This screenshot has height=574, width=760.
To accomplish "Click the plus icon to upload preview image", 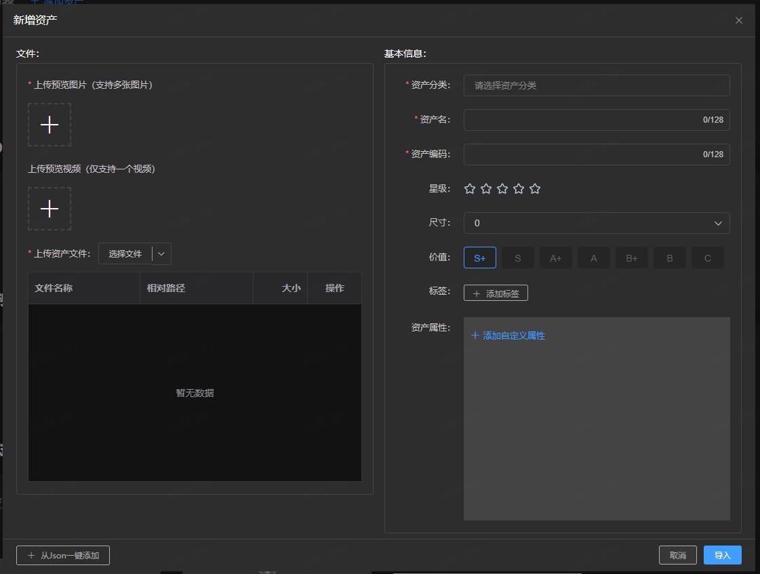I will pos(49,125).
